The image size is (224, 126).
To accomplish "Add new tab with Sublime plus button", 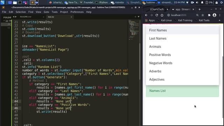I will point(135,17).
